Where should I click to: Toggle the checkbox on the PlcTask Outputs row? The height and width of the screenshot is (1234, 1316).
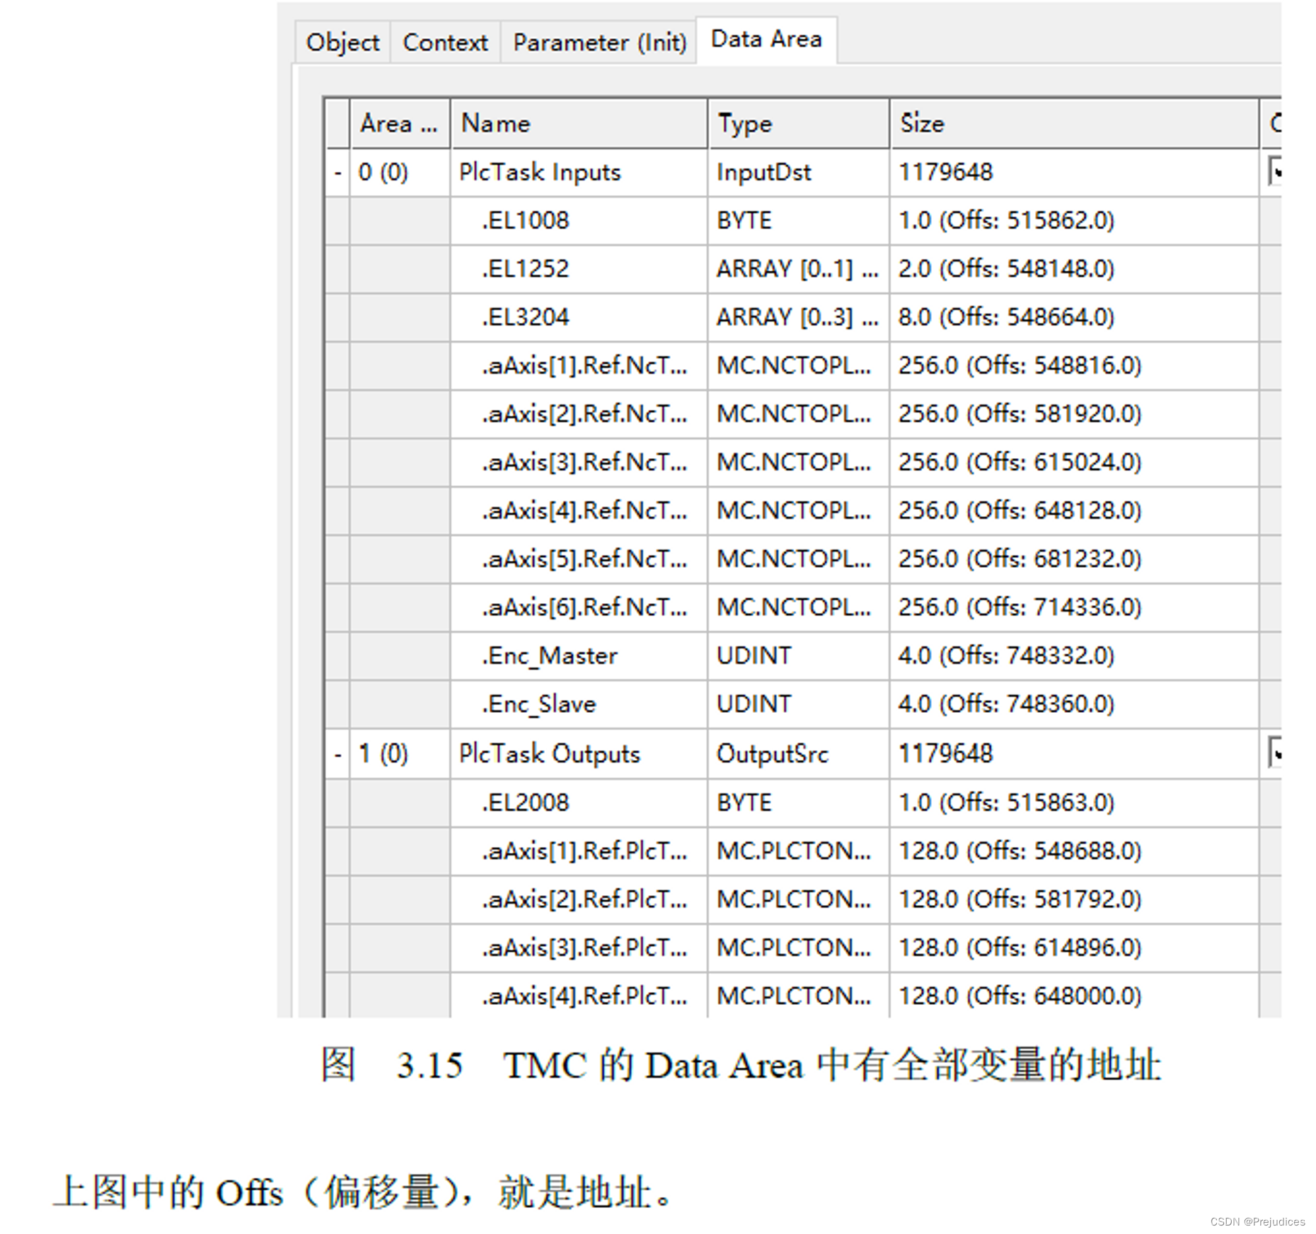tap(1278, 753)
